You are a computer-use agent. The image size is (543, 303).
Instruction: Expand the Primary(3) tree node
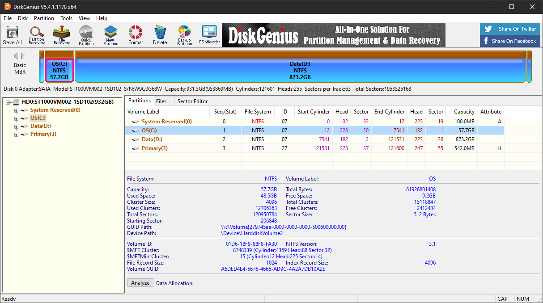(x=16, y=134)
